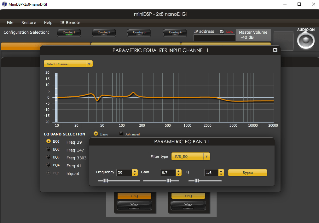Toggle the Auto IP address checkbox

[222, 31]
